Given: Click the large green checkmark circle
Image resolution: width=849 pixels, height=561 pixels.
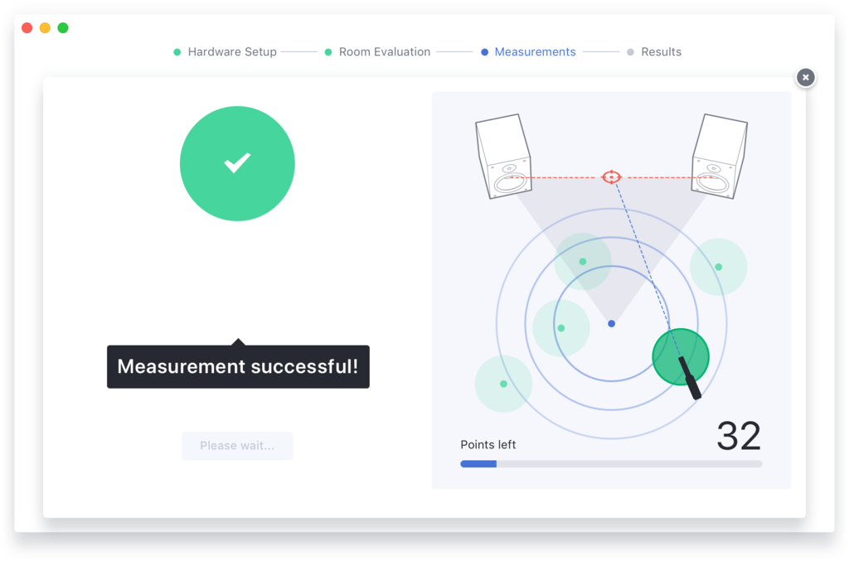Looking at the screenshot, I should [237, 163].
